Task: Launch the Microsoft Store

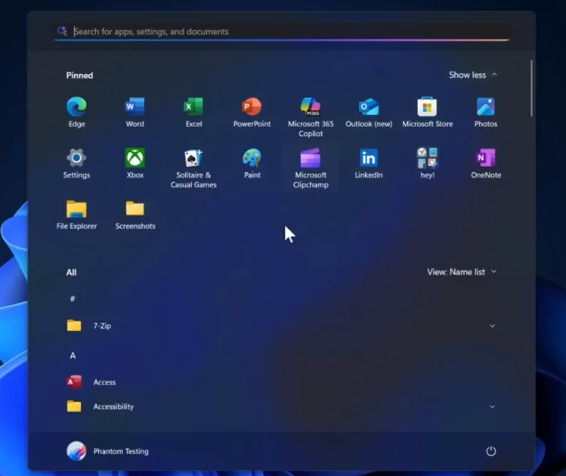Action: tap(428, 113)
